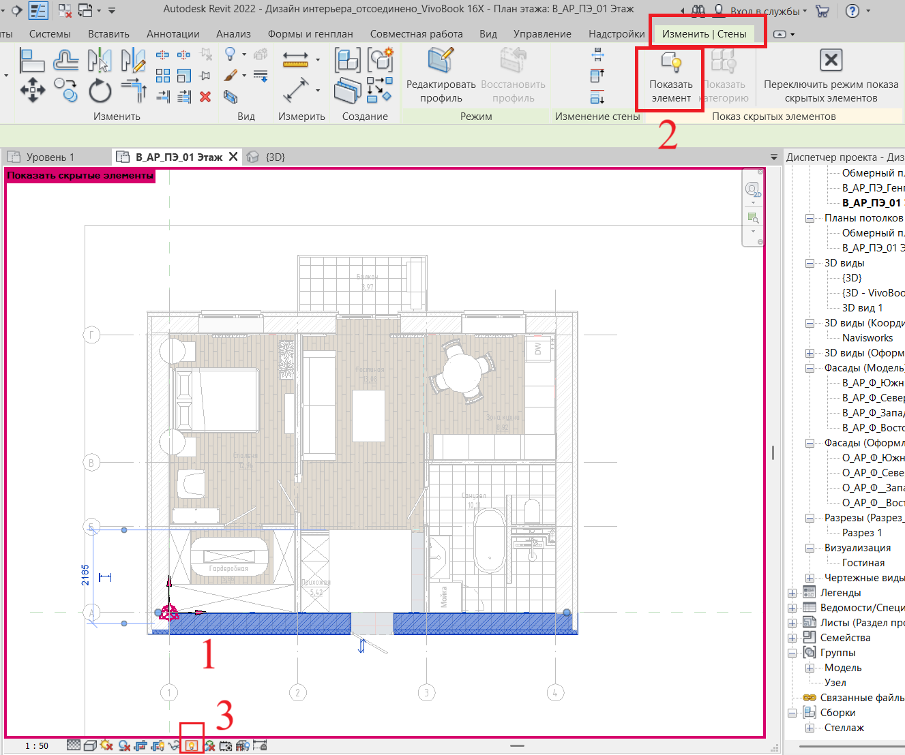Select the Rotate tool

[100, 90]
